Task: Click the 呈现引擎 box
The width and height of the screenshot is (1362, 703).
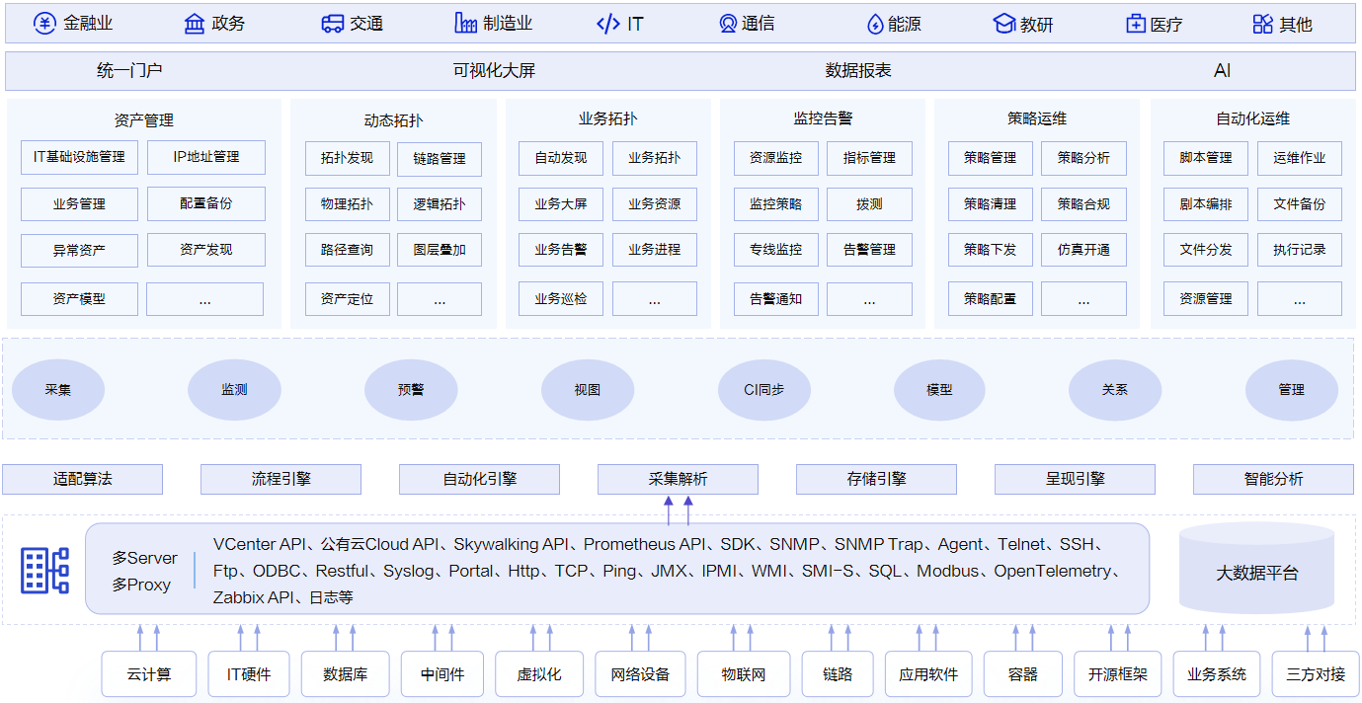Action: coord(1075,479)
